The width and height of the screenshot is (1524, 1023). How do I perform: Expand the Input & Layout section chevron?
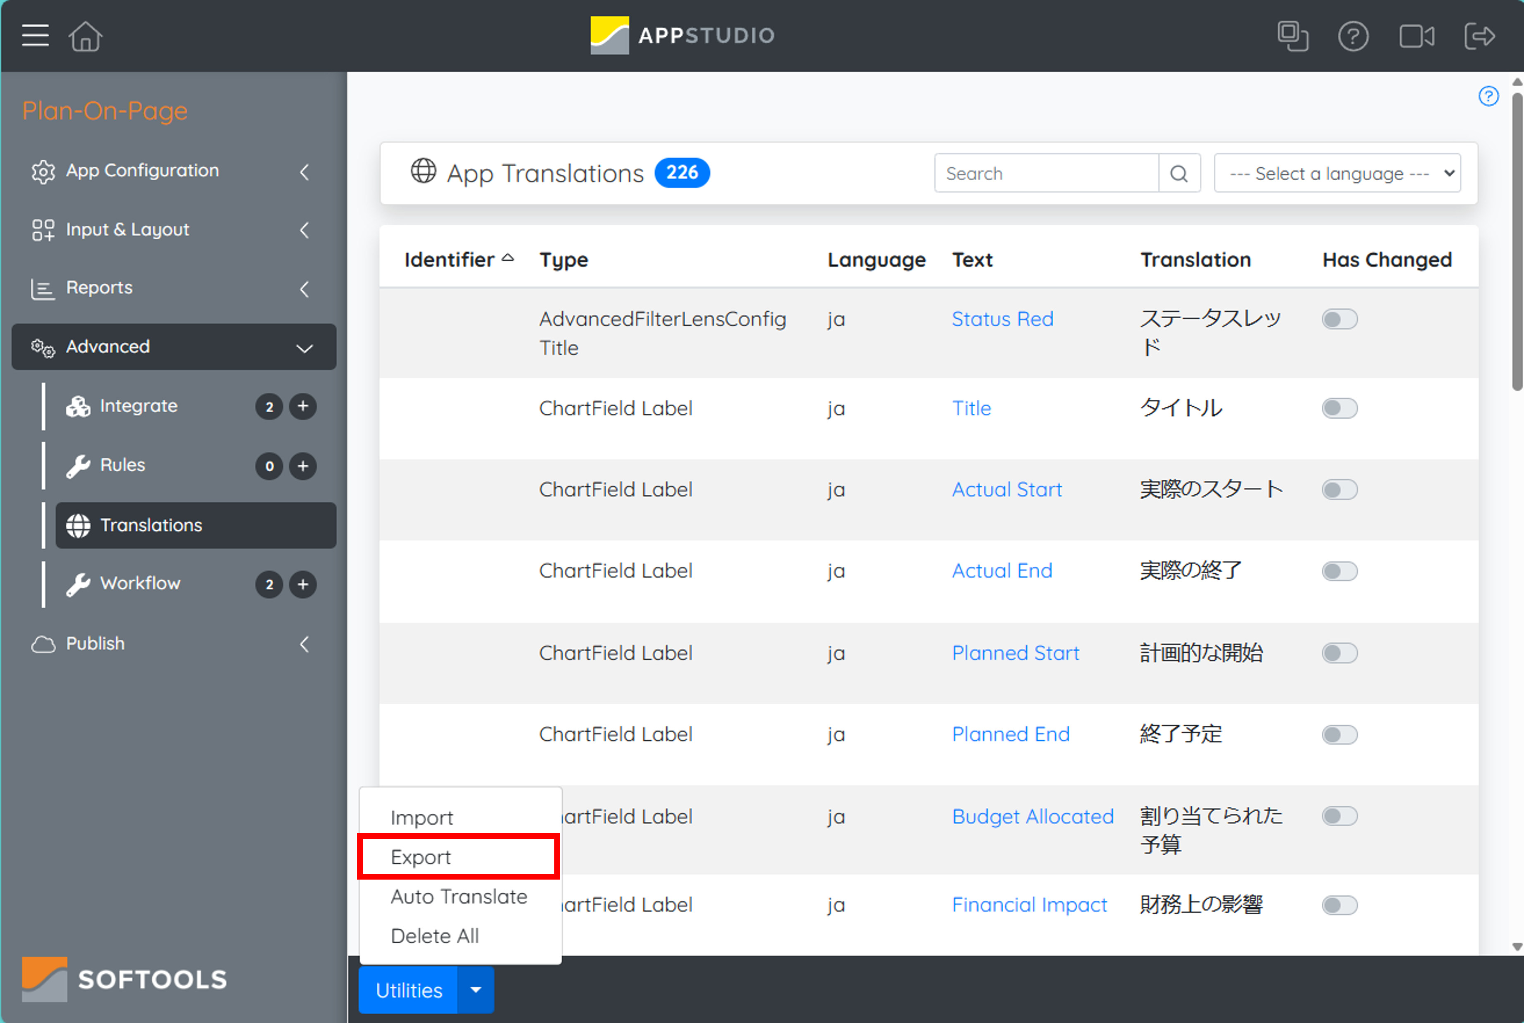point(304,230)
